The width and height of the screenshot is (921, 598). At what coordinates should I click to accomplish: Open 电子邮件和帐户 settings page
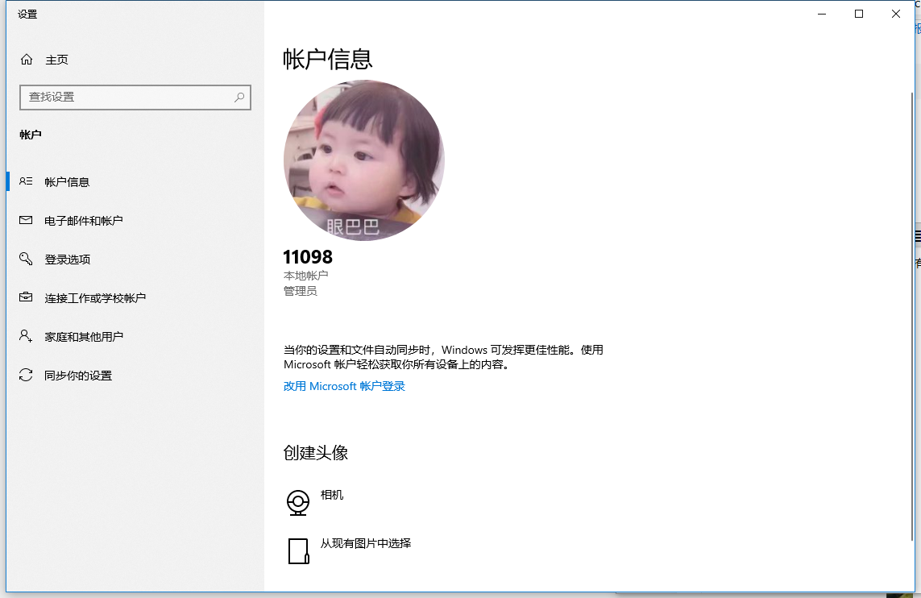84,221
